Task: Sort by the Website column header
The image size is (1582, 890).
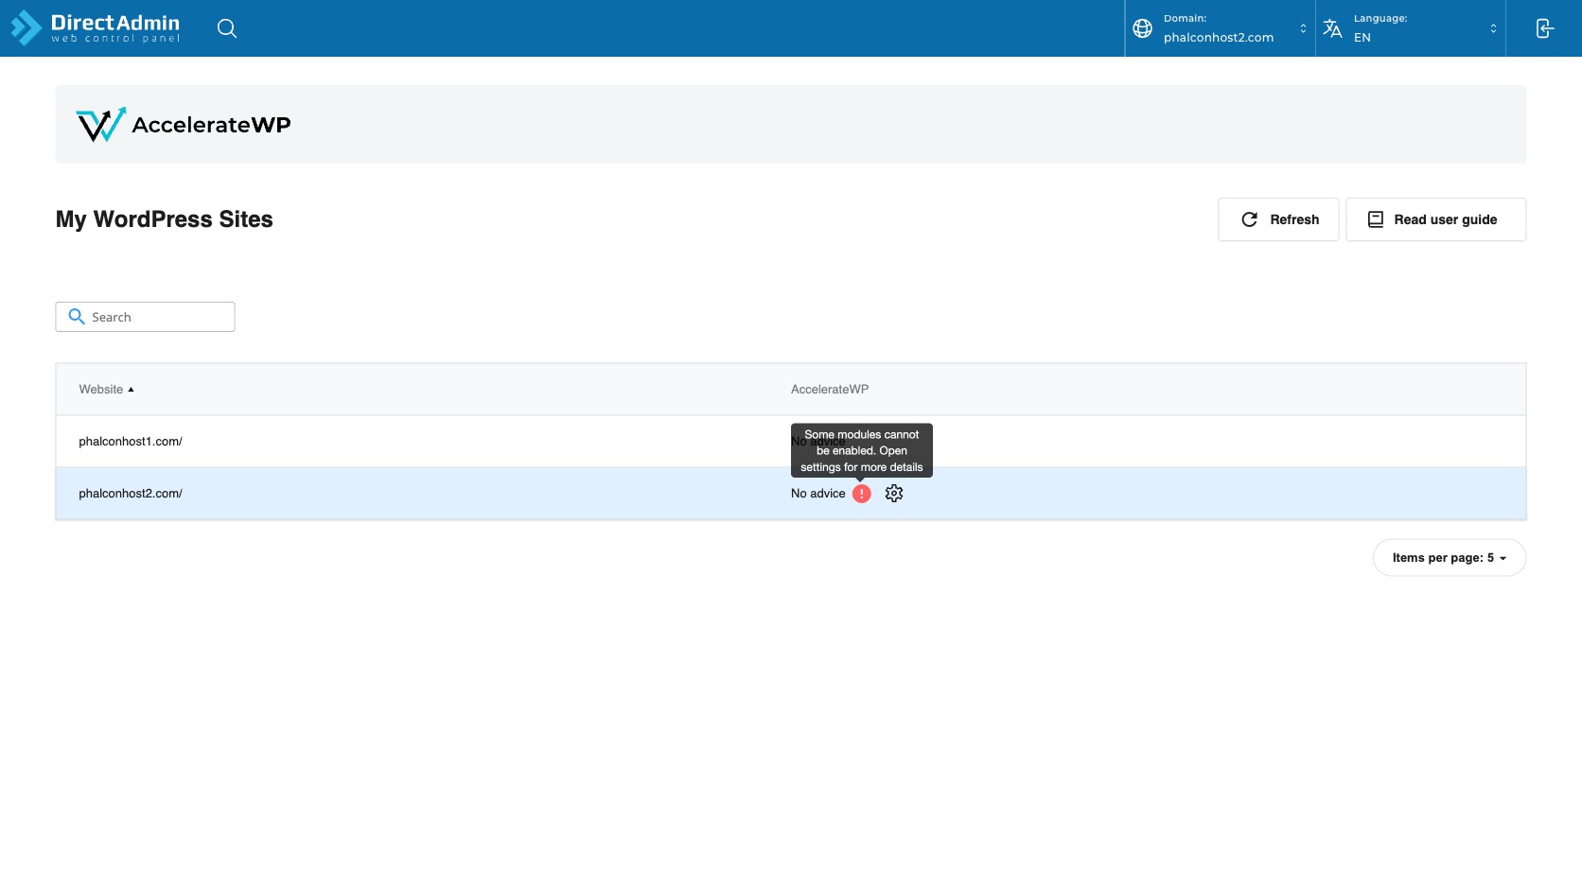Action: tap(106, 390)
